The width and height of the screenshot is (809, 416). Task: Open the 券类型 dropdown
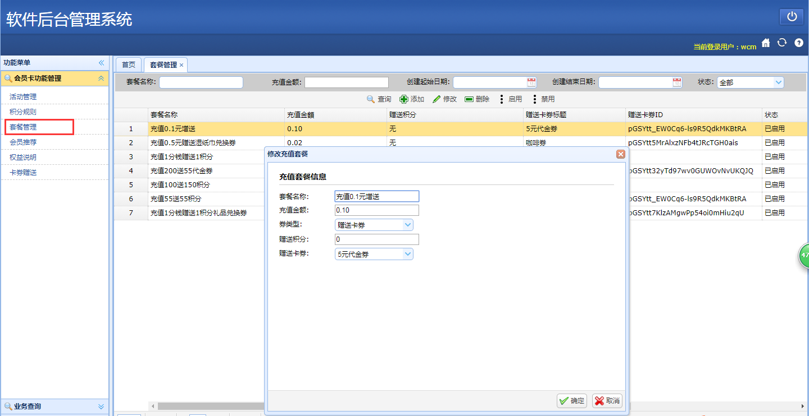pos(408,225)
